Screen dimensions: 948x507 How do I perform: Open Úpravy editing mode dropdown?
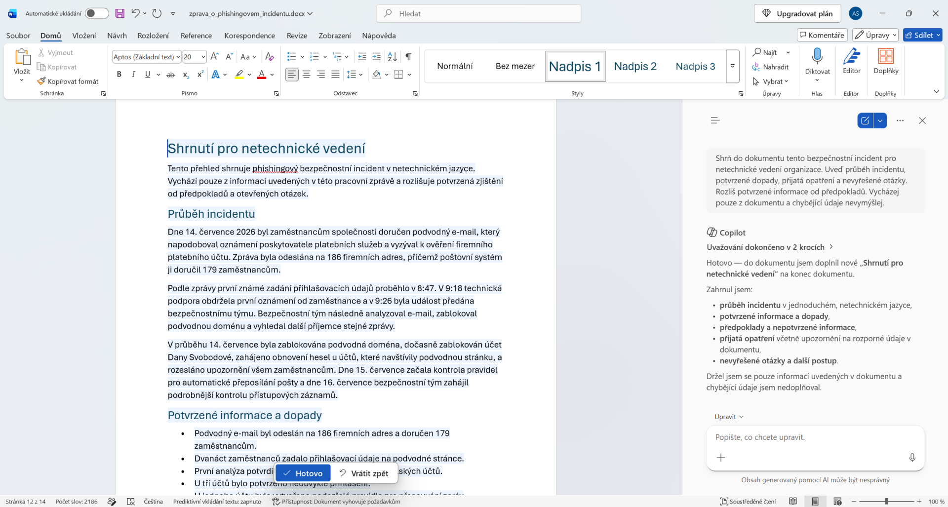tap(875, 35)
